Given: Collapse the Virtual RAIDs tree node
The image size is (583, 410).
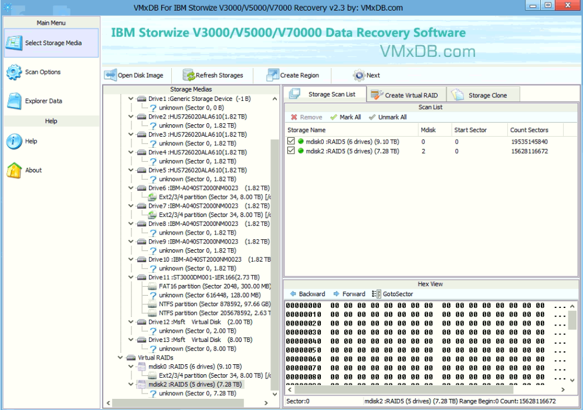Looking at the screenshot, I should 120,358.
